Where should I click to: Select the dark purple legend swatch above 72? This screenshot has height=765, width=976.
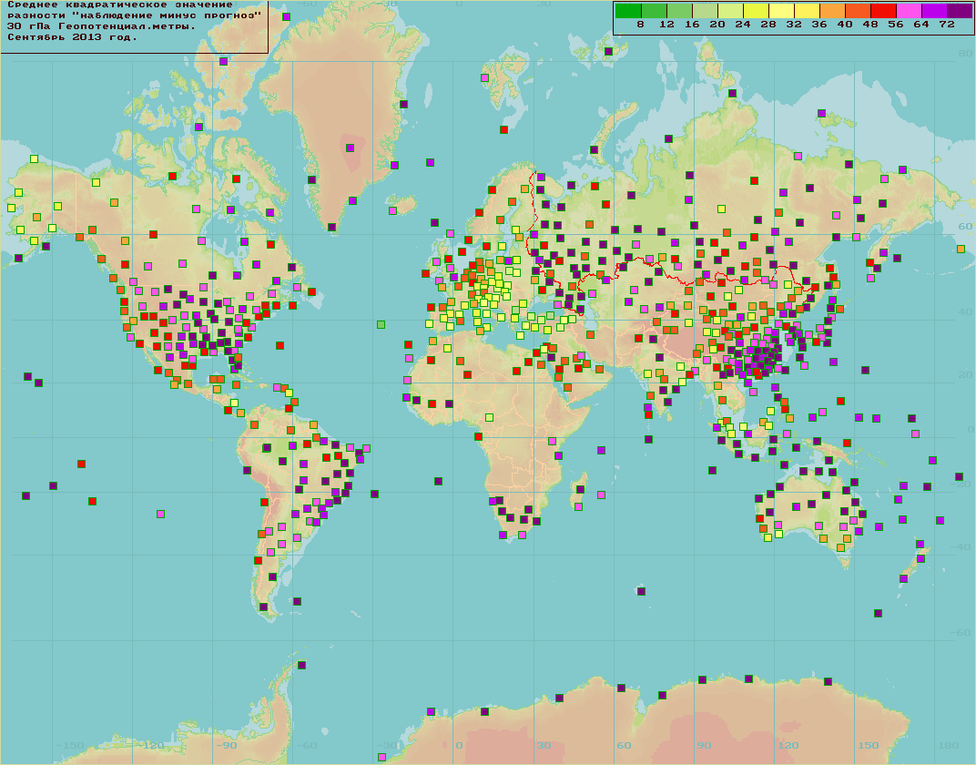tap(960, 11)
